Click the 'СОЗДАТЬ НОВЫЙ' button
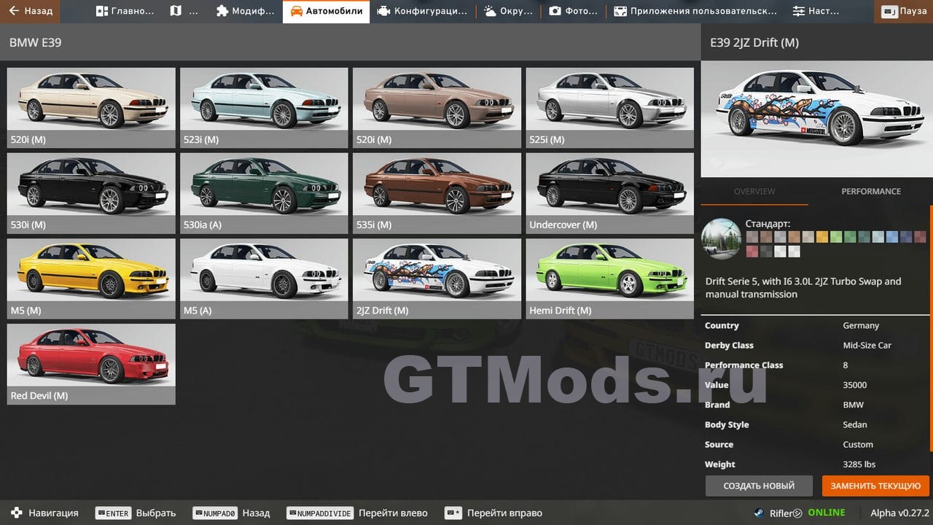Viewport: 933px width, 525px height. (x=759, y=486)
